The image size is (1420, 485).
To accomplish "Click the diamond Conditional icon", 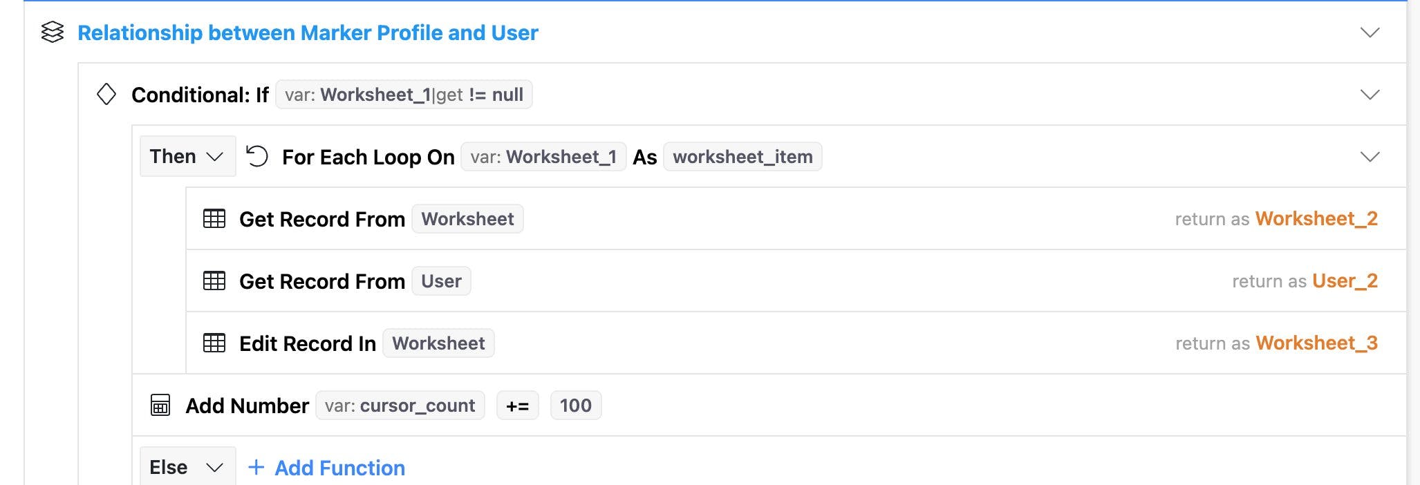I will pyautogui.click(x=106, y=94).
